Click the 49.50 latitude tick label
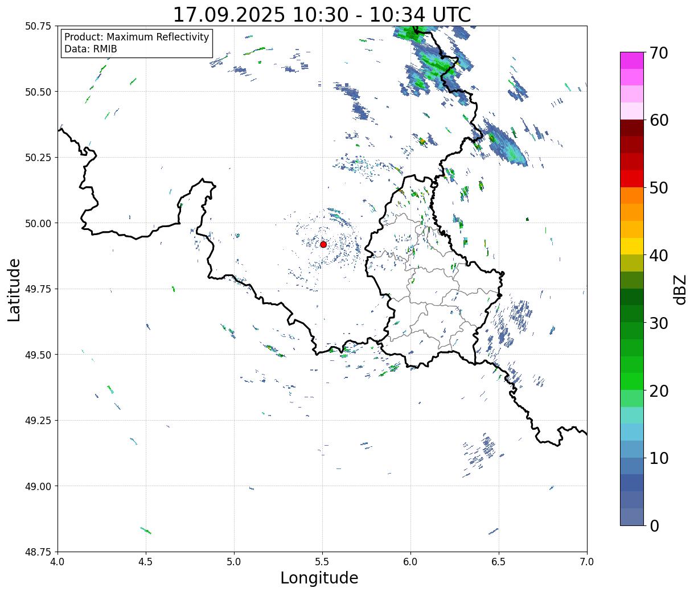 [x=38, y=355]
